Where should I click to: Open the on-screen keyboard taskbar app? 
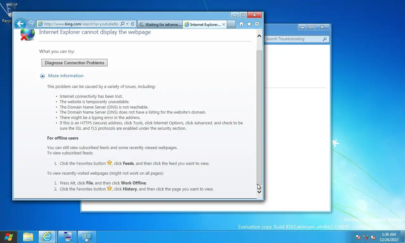point(67,237)
